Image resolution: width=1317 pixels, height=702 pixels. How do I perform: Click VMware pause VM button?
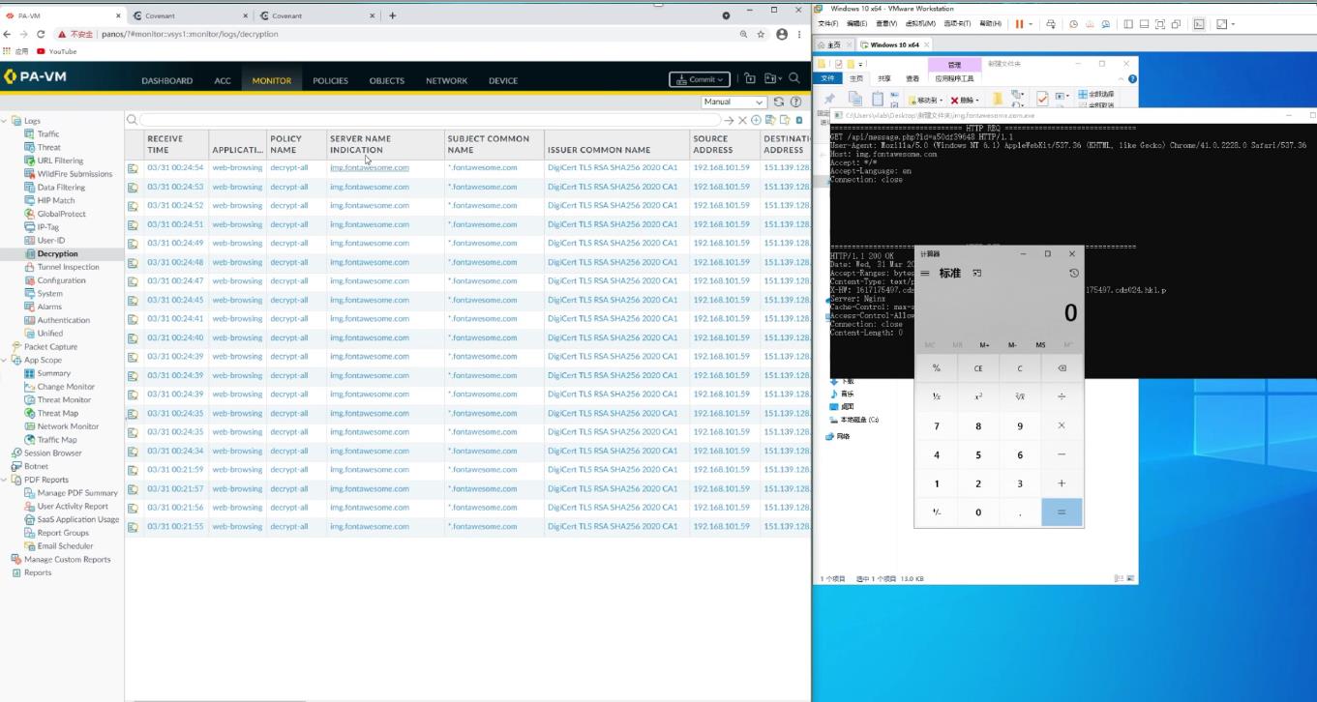[1019, 23]
